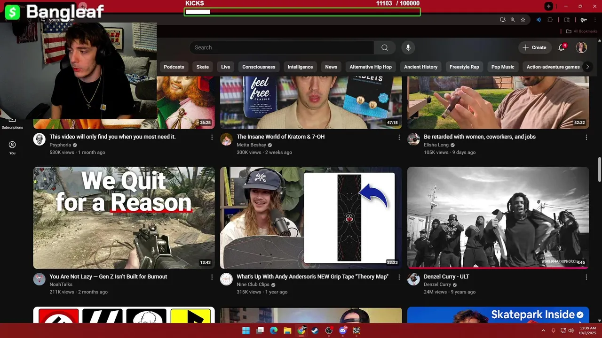Click the Create button

click(534, 47)
